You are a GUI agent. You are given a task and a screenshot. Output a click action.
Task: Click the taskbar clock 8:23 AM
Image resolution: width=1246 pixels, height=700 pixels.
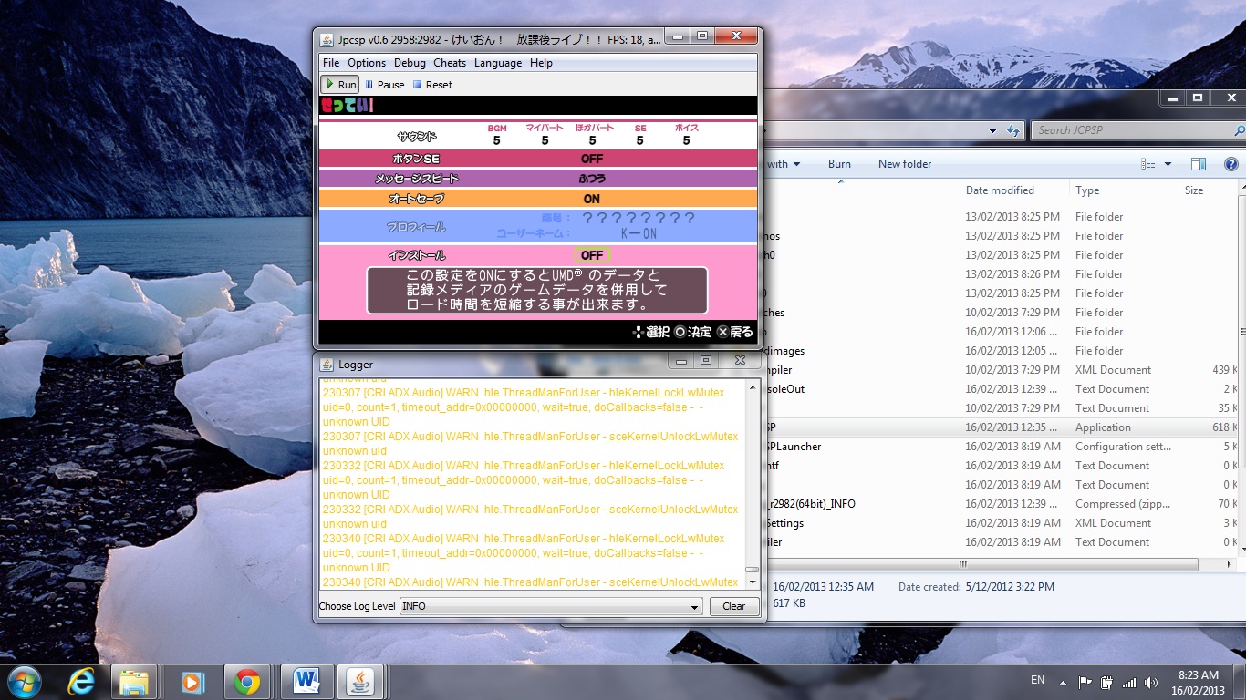click(x=1199, y=675)
